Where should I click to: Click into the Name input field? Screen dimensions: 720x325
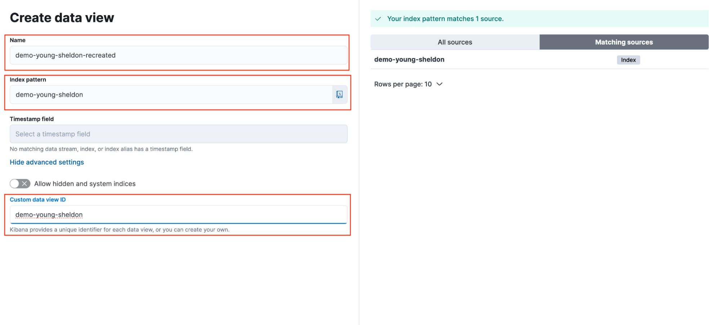[179, 55]
